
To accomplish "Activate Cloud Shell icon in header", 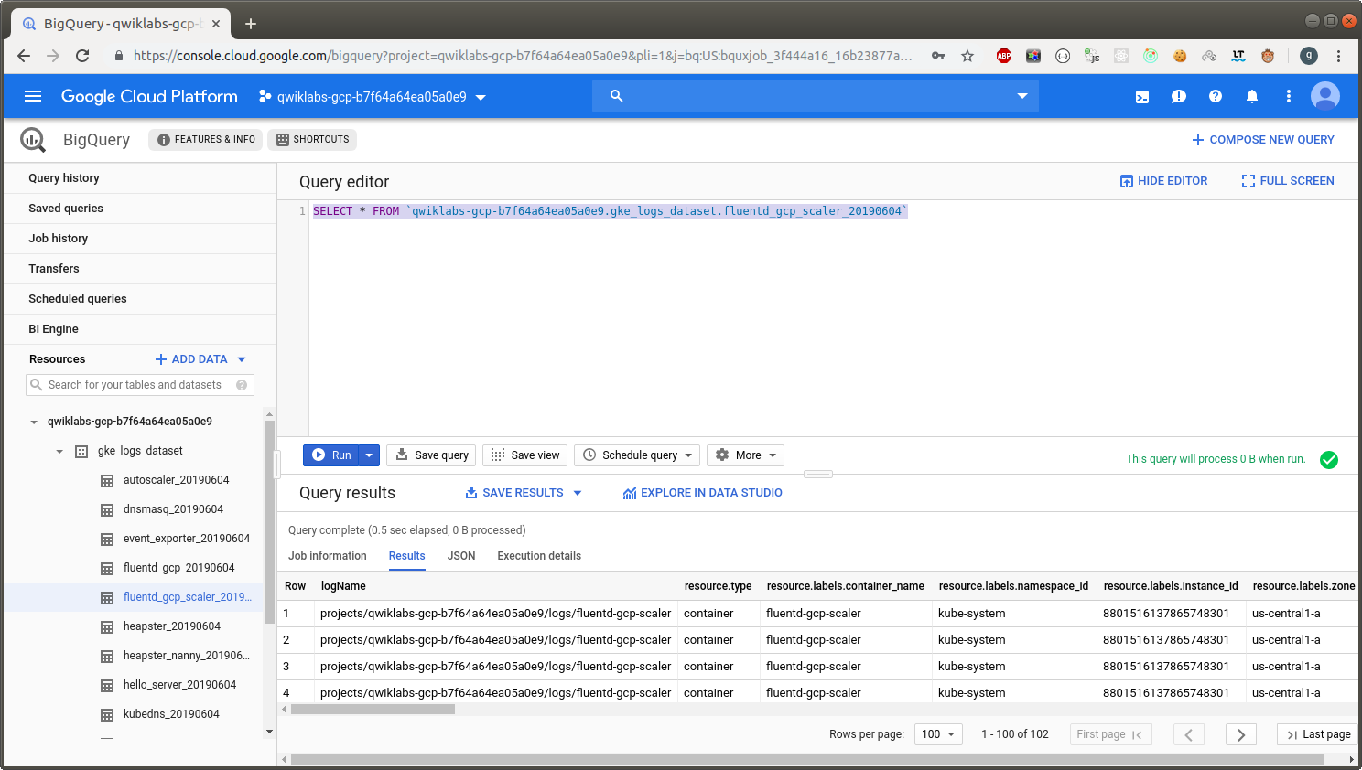I will [x=1142, y=96].
